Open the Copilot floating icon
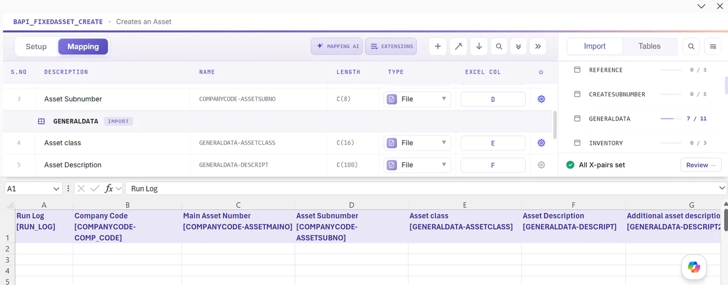The width and height of the screenshot is (728, 285). pos(694,267)
